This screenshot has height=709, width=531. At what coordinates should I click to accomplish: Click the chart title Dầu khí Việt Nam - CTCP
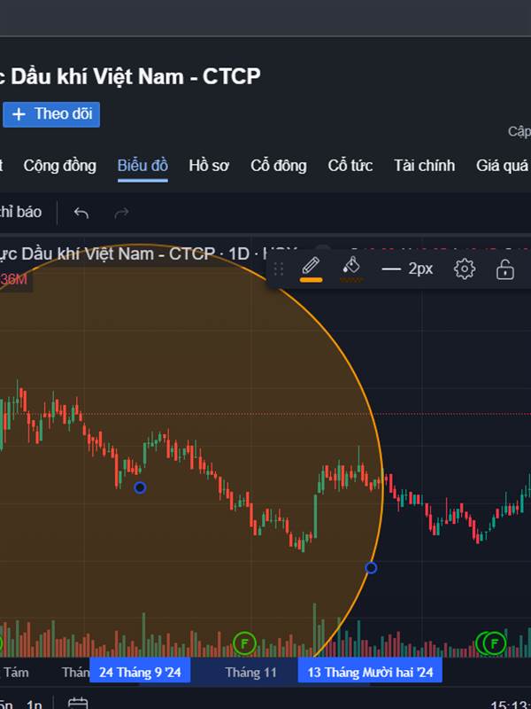coord(135,76)
